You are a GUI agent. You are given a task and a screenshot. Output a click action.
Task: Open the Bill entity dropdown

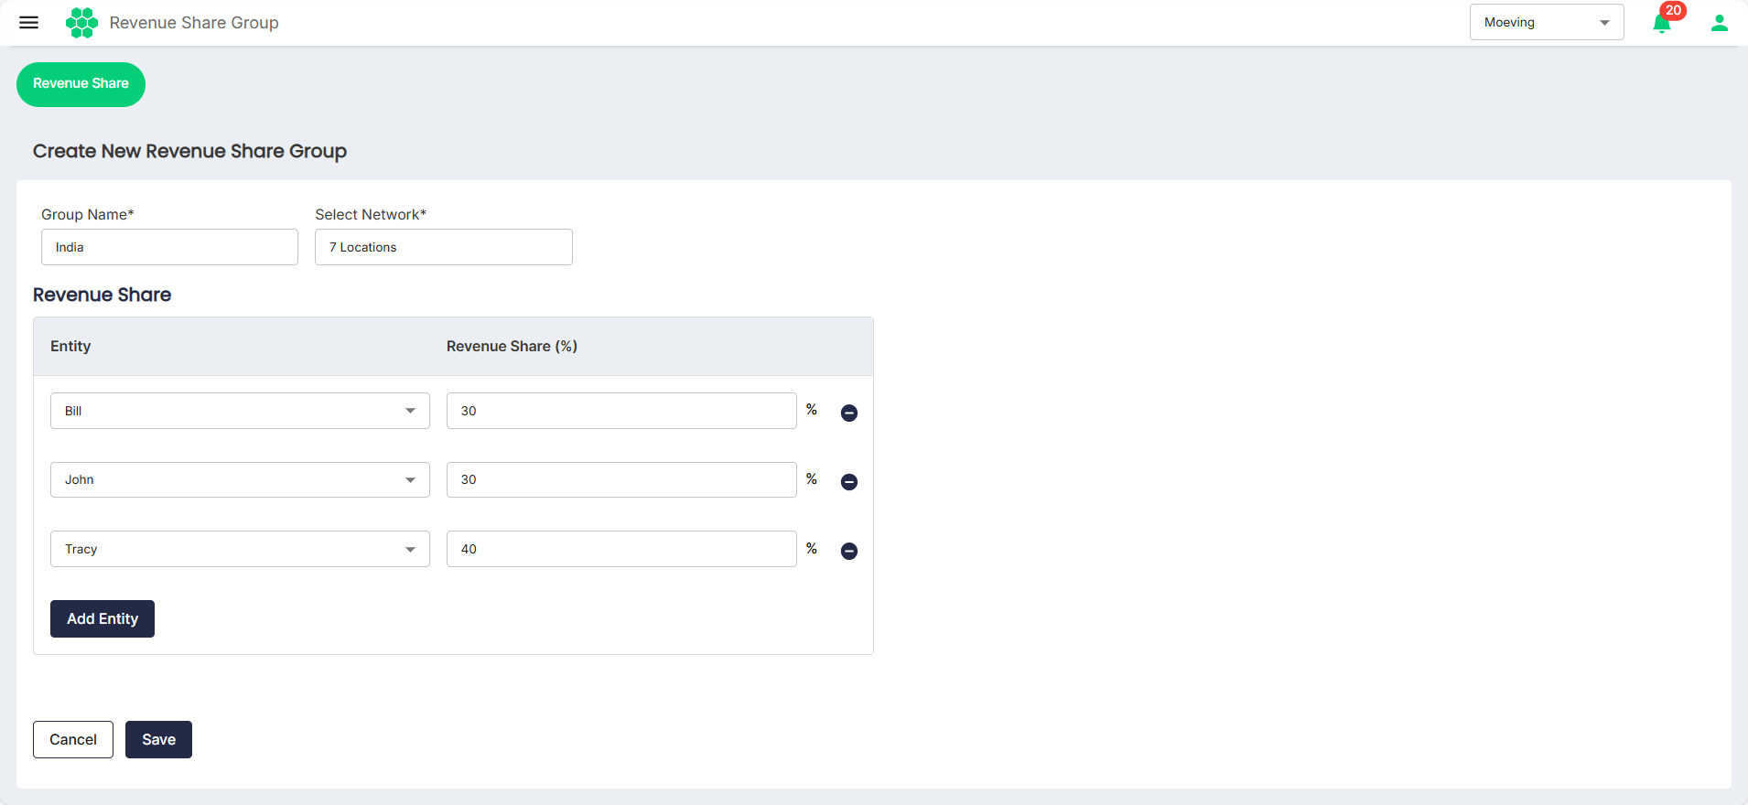pyautogui.click(x=240, y=411)
